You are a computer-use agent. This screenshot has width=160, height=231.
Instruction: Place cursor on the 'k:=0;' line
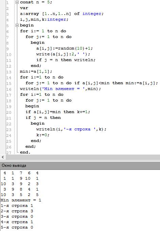(43, 135)
